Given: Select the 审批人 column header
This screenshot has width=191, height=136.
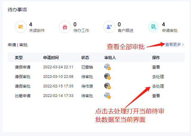Looking at the screenshot, I should pyautogui.click(x=110, y=58).
